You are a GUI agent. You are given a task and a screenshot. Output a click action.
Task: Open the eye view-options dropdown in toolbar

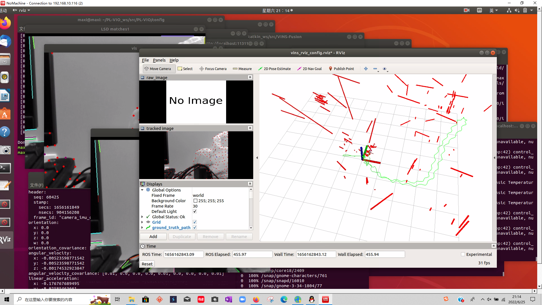(x=385, y=69)
